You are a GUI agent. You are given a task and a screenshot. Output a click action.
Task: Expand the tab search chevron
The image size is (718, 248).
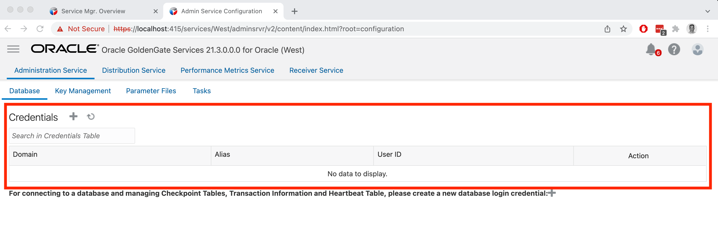coord(707,11)
